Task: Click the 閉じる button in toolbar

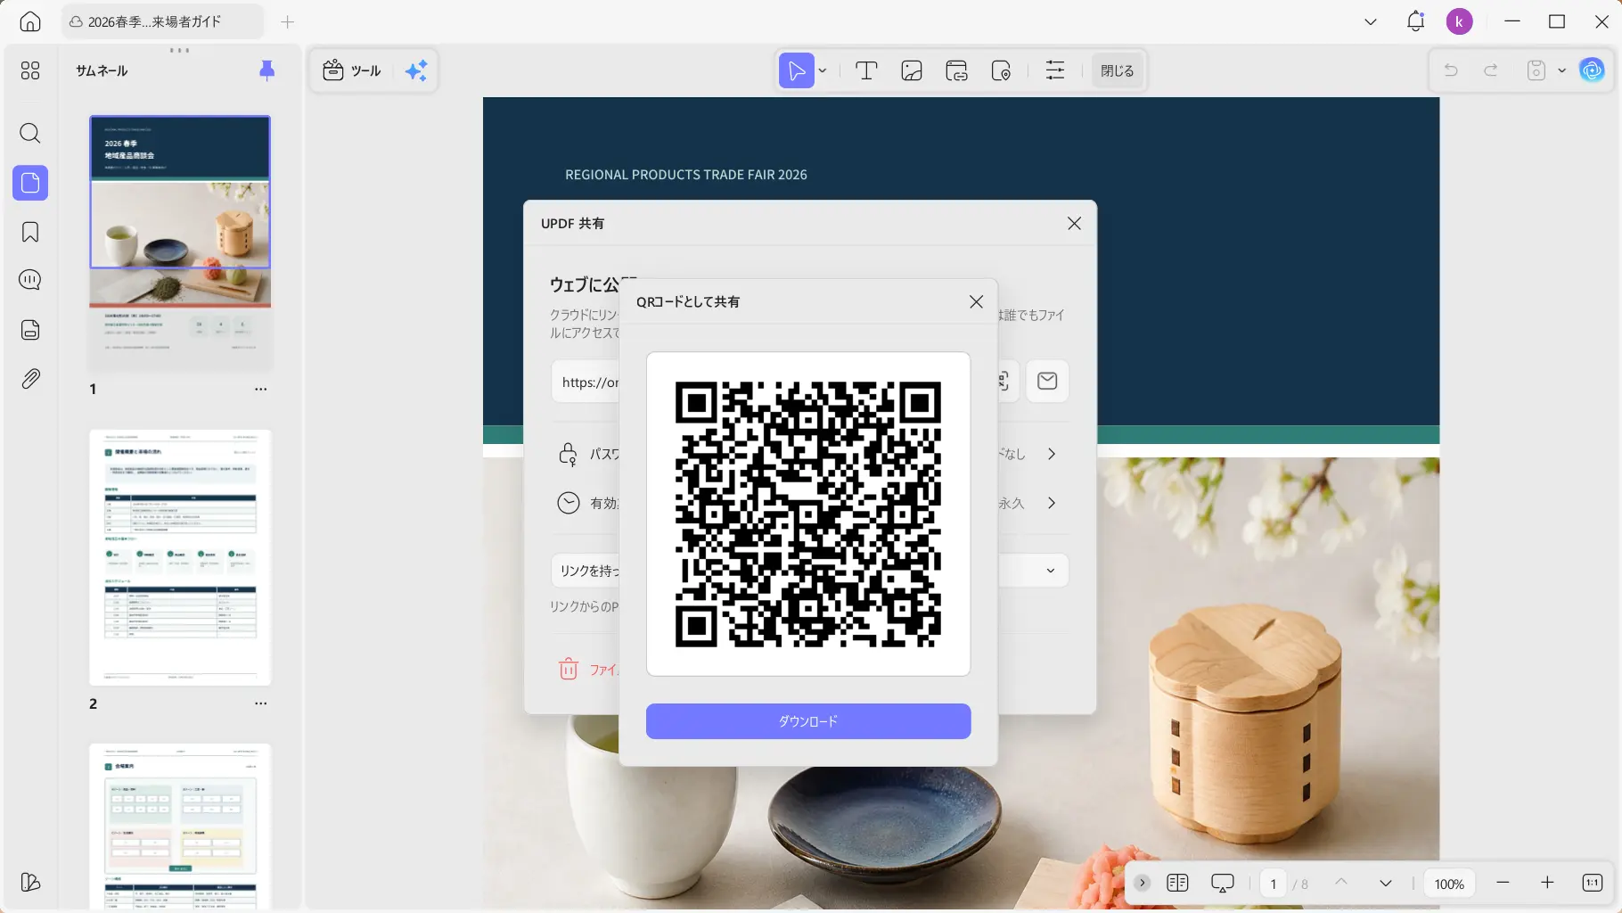Action: coord(1117,70)
